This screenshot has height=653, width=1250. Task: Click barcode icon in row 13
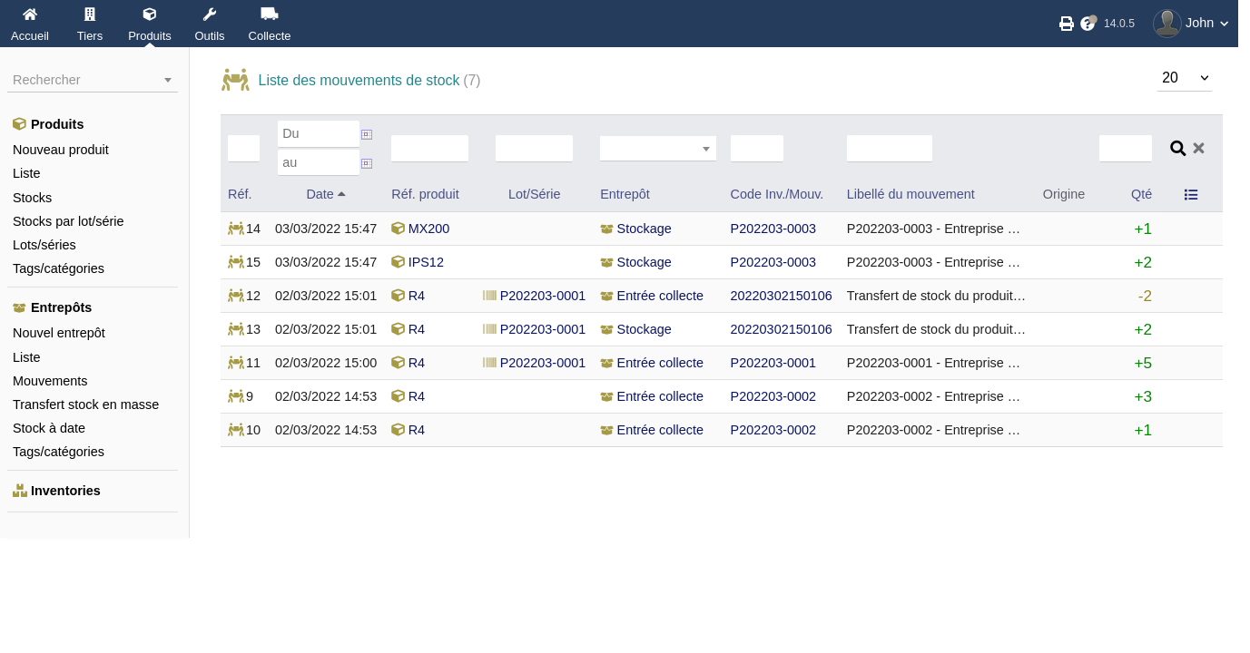point(490,329)
